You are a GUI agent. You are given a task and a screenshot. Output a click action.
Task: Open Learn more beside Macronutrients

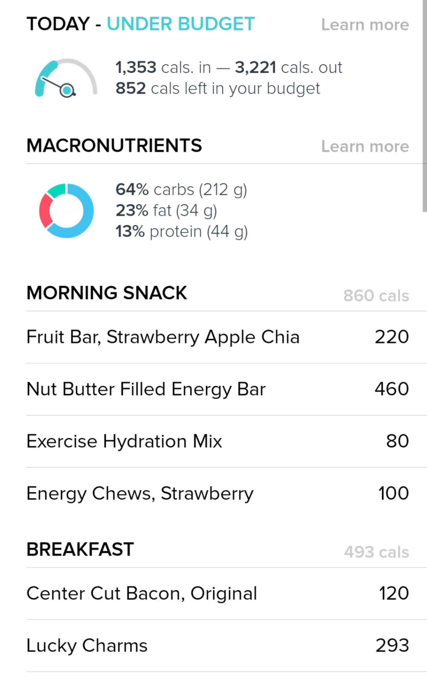365,146
